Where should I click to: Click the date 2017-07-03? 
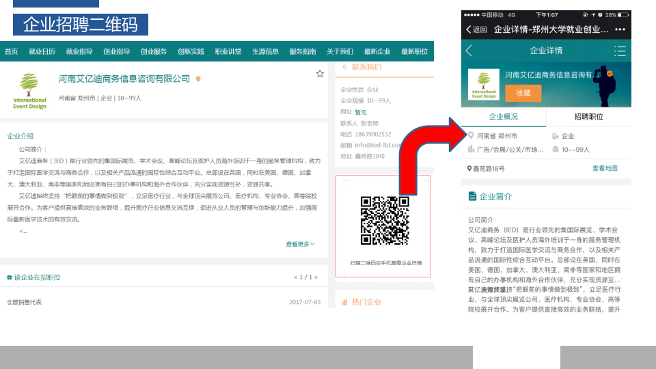305,302
